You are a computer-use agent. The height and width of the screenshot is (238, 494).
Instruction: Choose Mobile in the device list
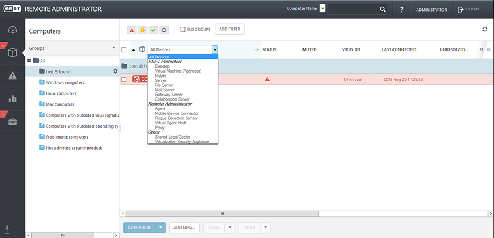pyautogui.click(x=161, y=76)
